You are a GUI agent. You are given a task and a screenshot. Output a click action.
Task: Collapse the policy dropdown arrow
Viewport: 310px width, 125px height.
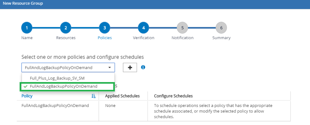(x=109, y=68)
